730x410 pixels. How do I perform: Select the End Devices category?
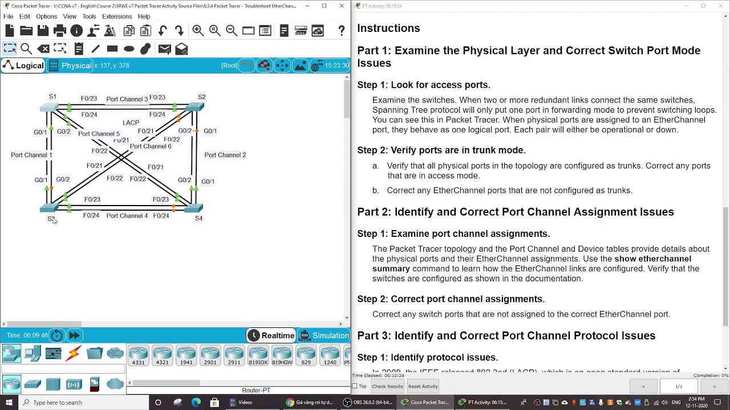[x=33, y=354]
